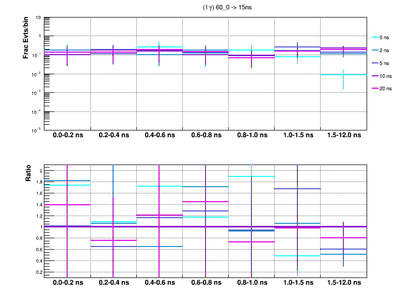Image resolution: width=411 pixels, height=295 pixels.
Task: Select the 0.4-0.6 ns label under upper plot
Action: click(x=160, y=136)
